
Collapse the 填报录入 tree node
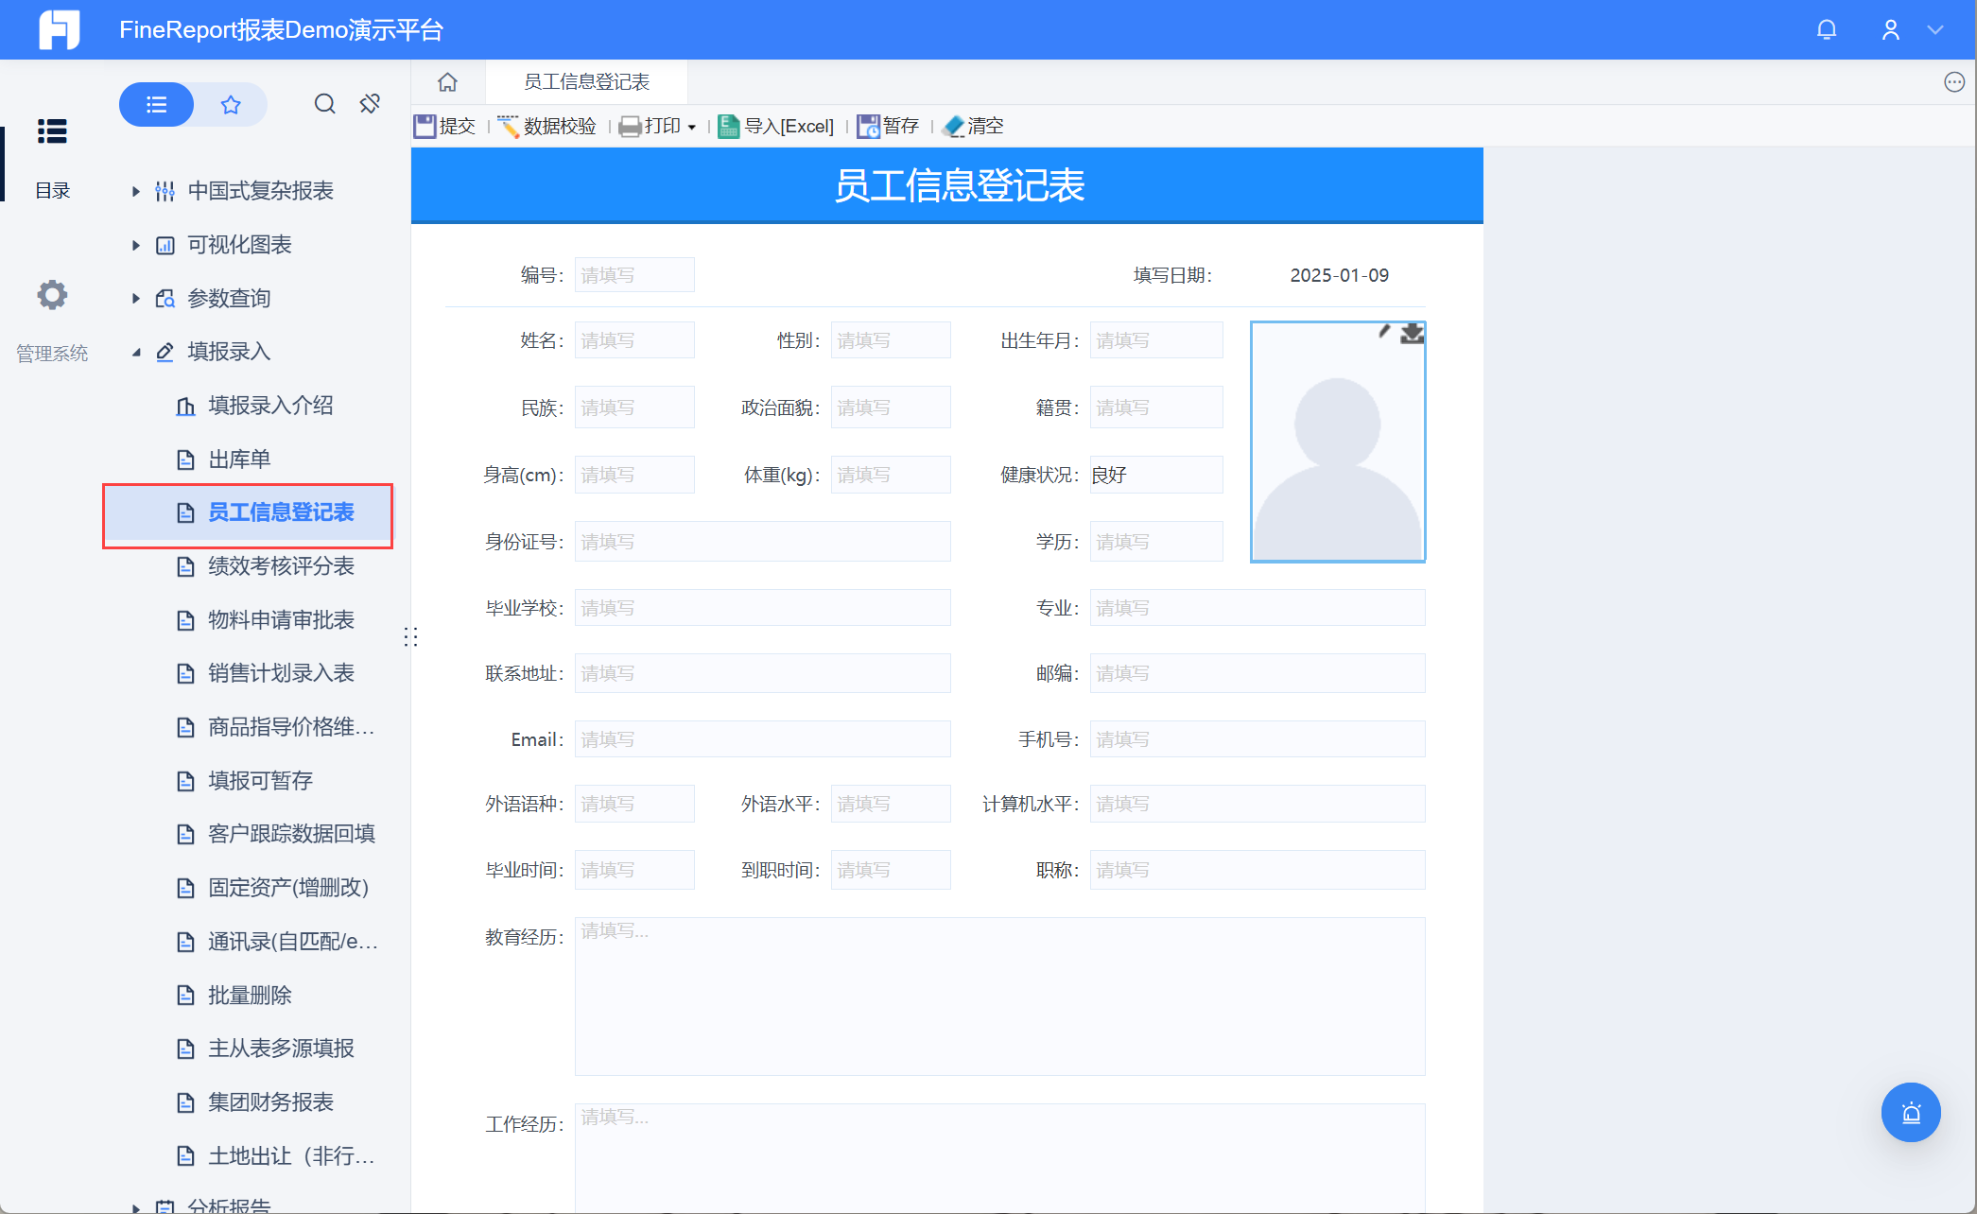tap(136, 352)
